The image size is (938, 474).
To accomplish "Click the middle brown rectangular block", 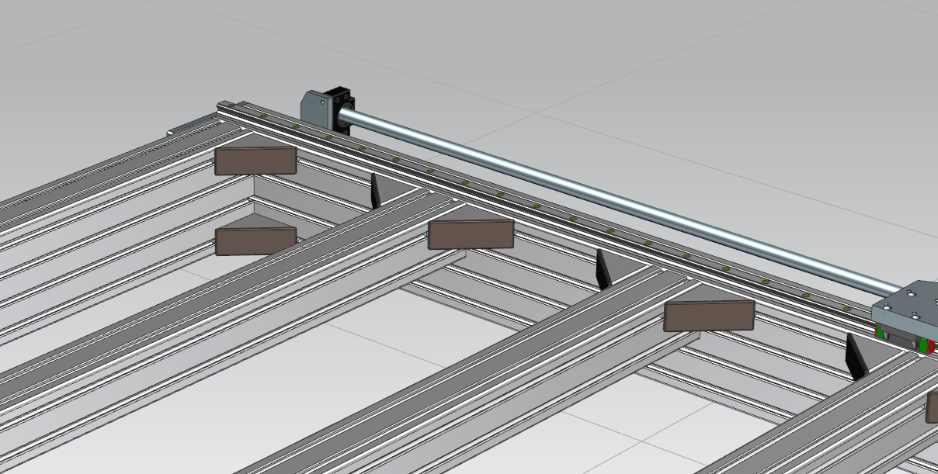I will coord(471,234).
